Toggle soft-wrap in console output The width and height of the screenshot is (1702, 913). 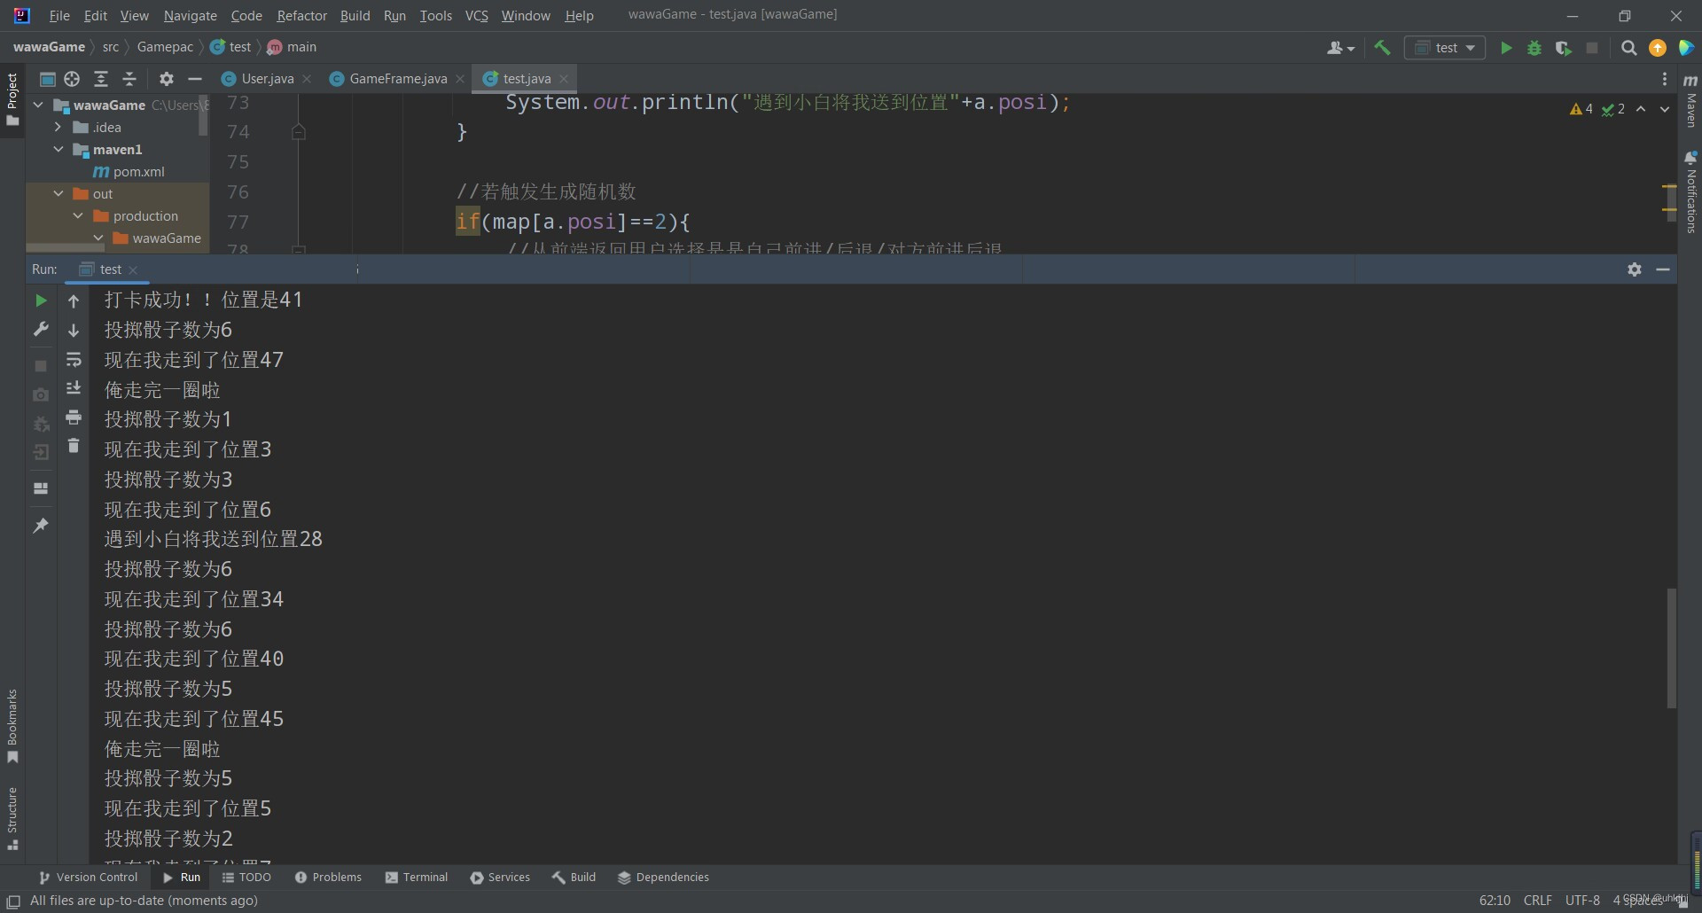74,360
